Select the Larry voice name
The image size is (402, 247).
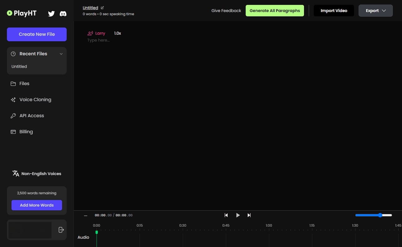100,33
